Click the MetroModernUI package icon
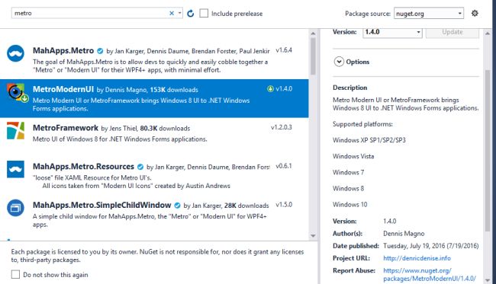This screenshot has width=496, height=284. tap(17, 93)
